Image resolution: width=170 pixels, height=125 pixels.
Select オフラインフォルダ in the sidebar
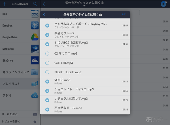[x=20, y=72]
